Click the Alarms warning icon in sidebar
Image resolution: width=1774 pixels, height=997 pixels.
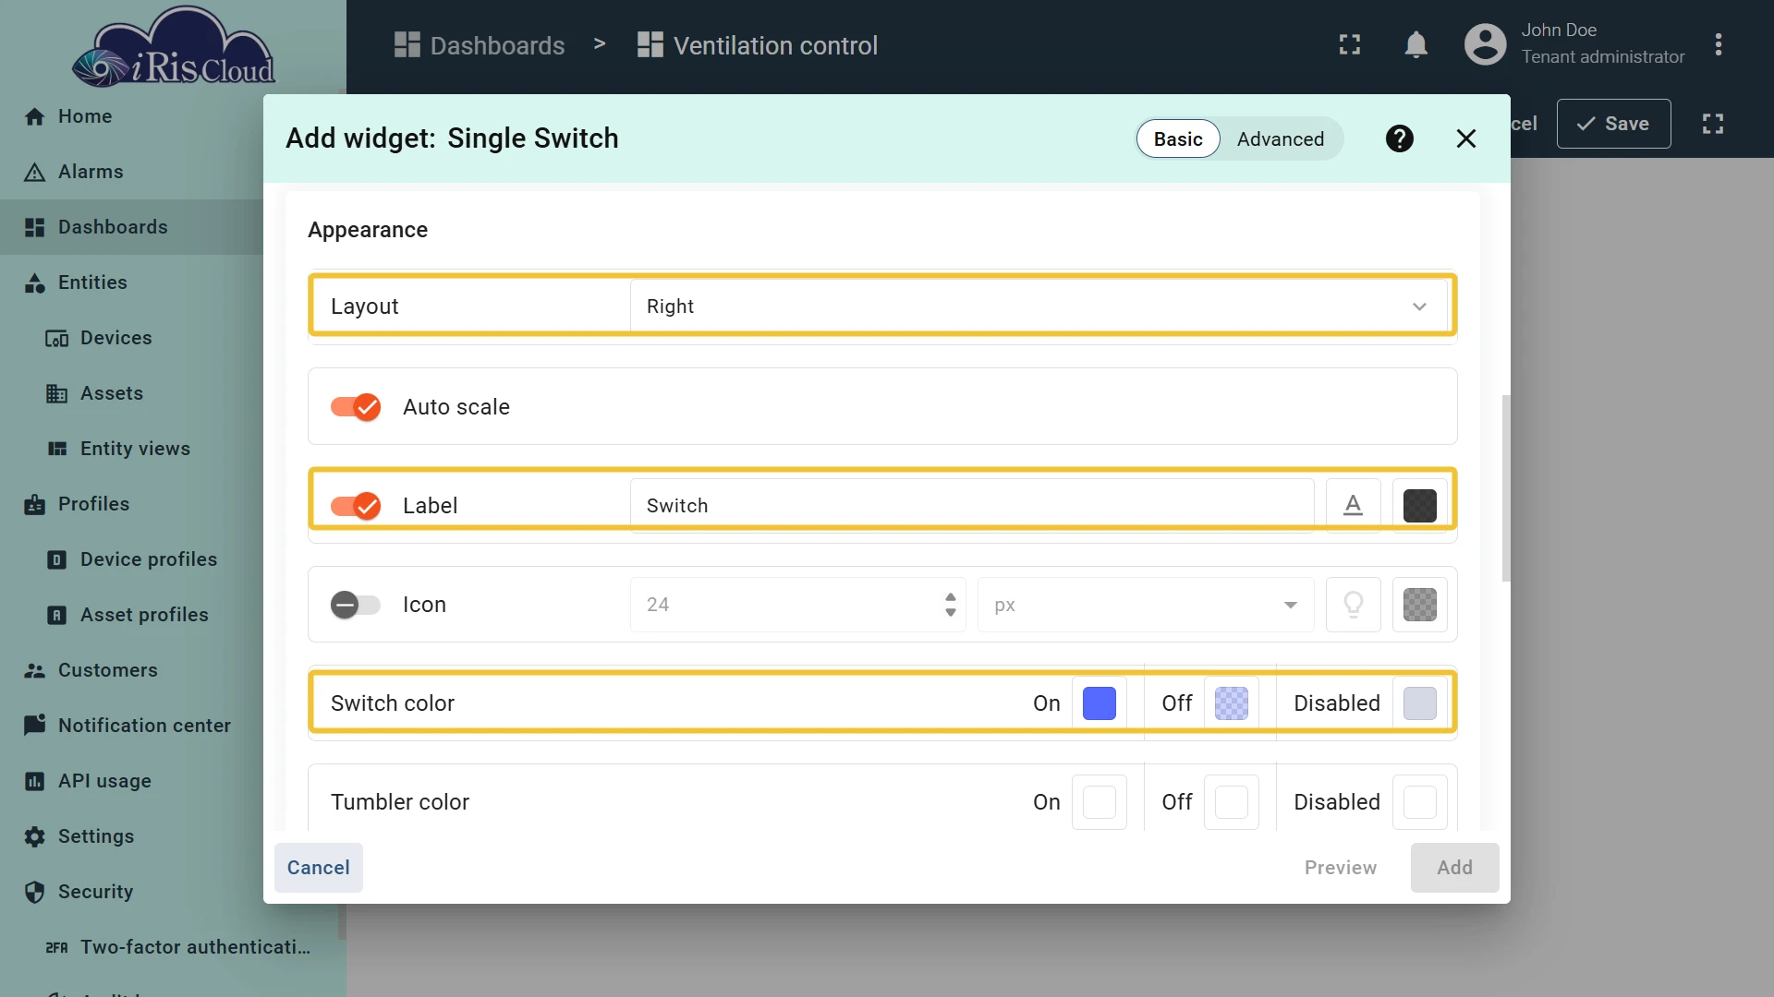coord(35,172)
